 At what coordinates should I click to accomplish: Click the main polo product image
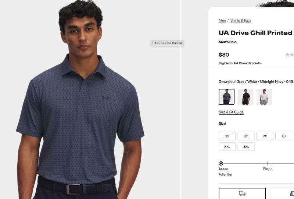tap(90, 99)
